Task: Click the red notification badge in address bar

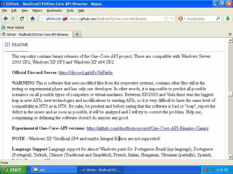Action: pos(65,19)
